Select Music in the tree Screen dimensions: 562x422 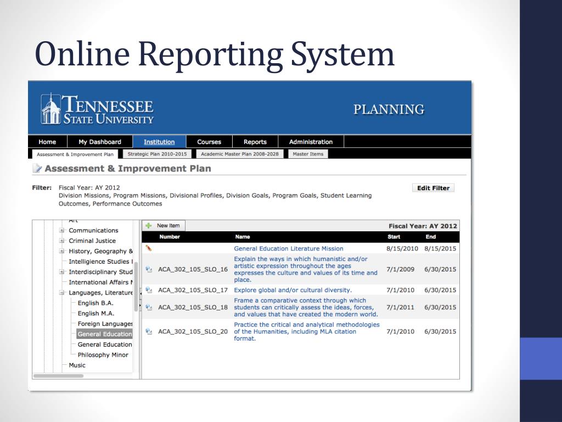pos(77,365)
